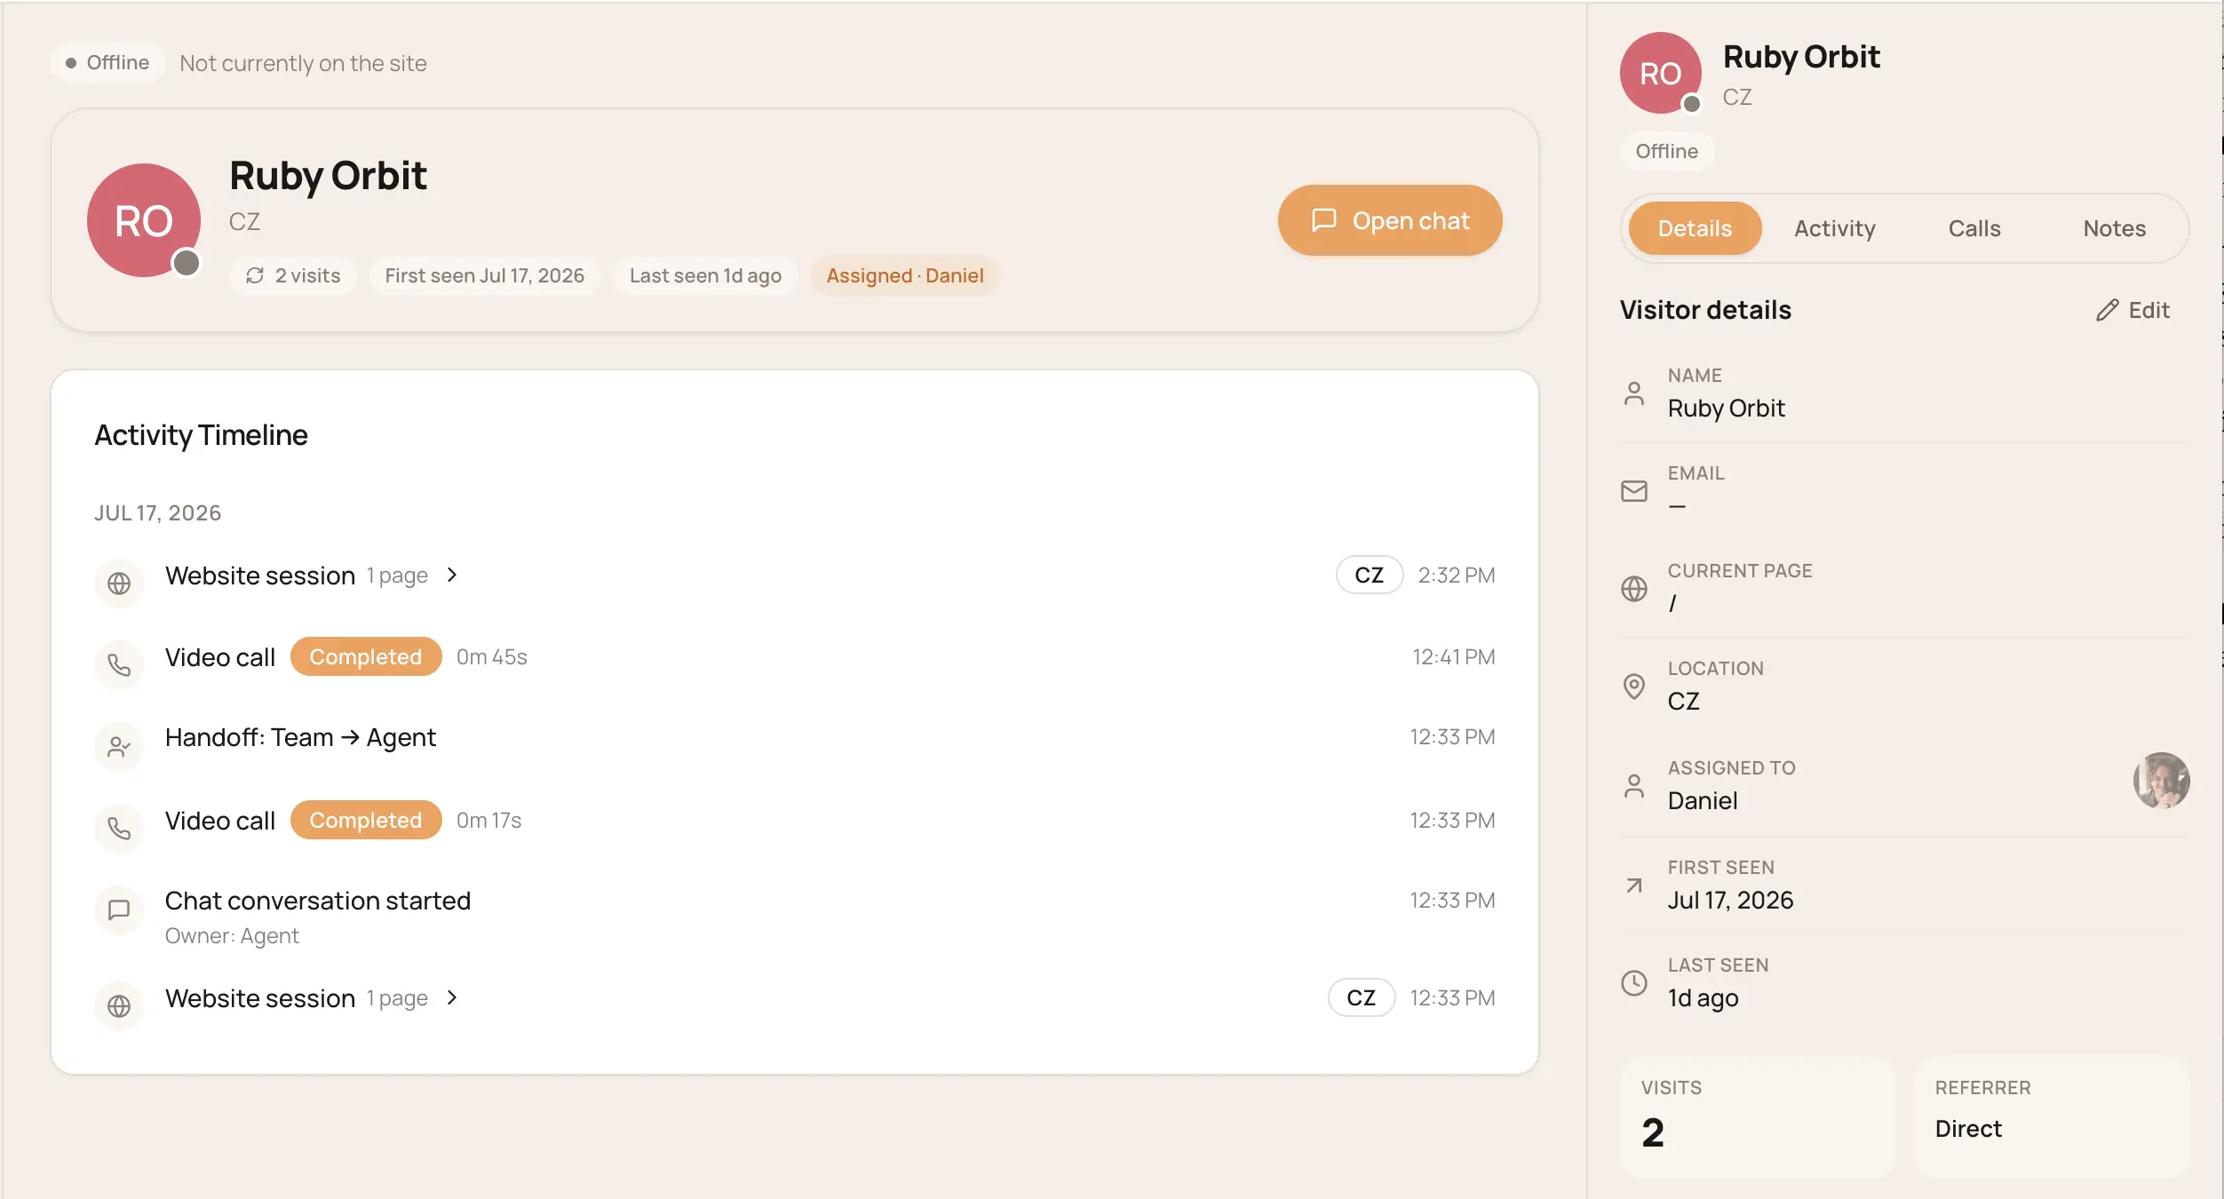Click the globe icon beside CURRENT PAGE
The width and height of the screenshot is (2224, 1199).
tap(1633, 588)
